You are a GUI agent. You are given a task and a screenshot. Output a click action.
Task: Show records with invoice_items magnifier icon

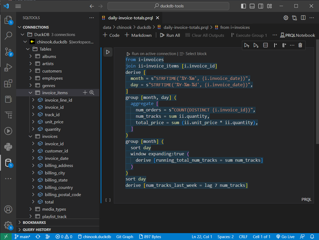pos(92,93)
